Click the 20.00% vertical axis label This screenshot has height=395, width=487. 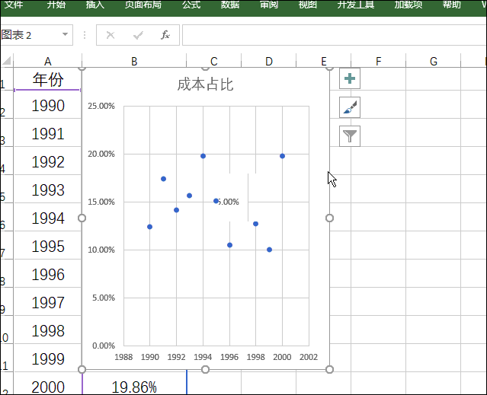pyautogui.click(x=101, y=154)
